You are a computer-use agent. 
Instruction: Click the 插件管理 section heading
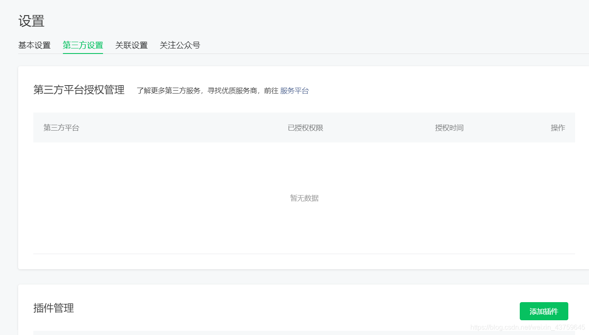click(54, 308)
